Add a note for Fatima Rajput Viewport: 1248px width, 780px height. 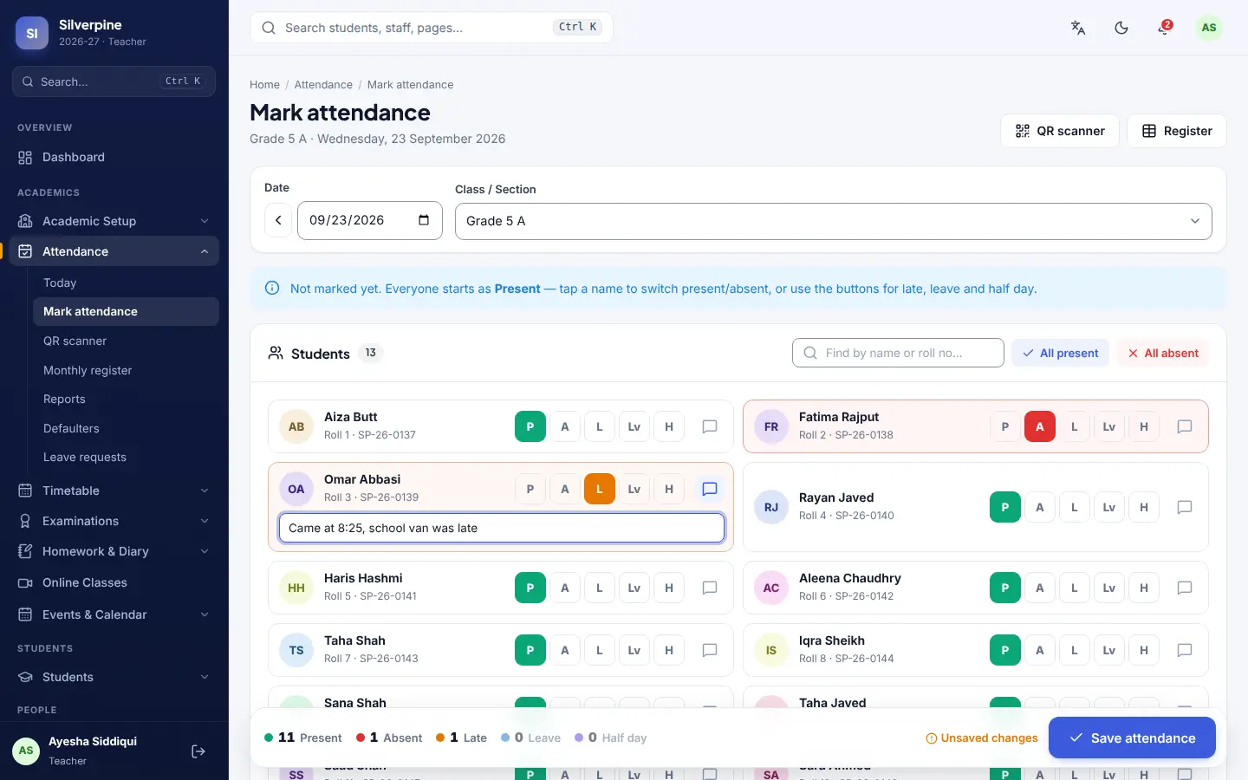click(1185, 426)
